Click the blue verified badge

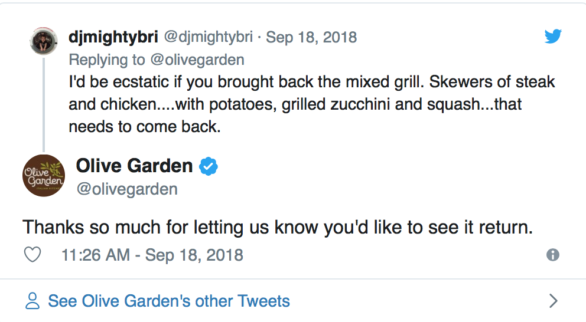click(x=208, y=167)
